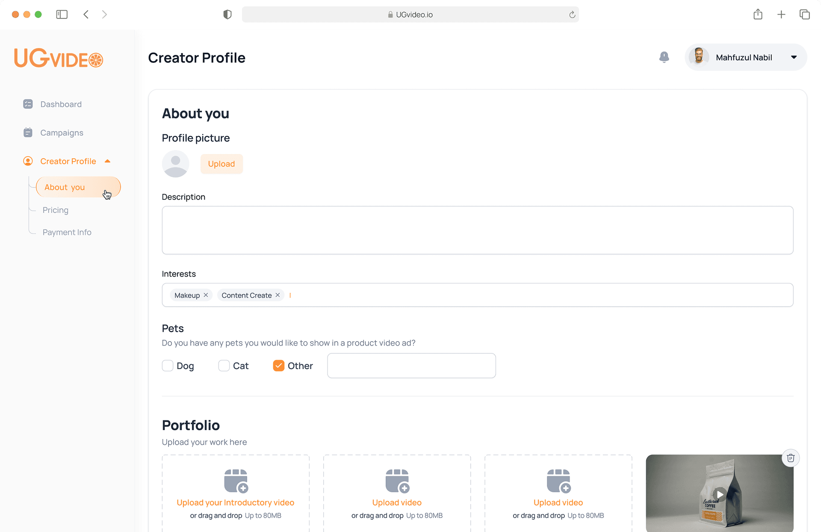Delete the coffee video with trash icon

coord(791,458)
